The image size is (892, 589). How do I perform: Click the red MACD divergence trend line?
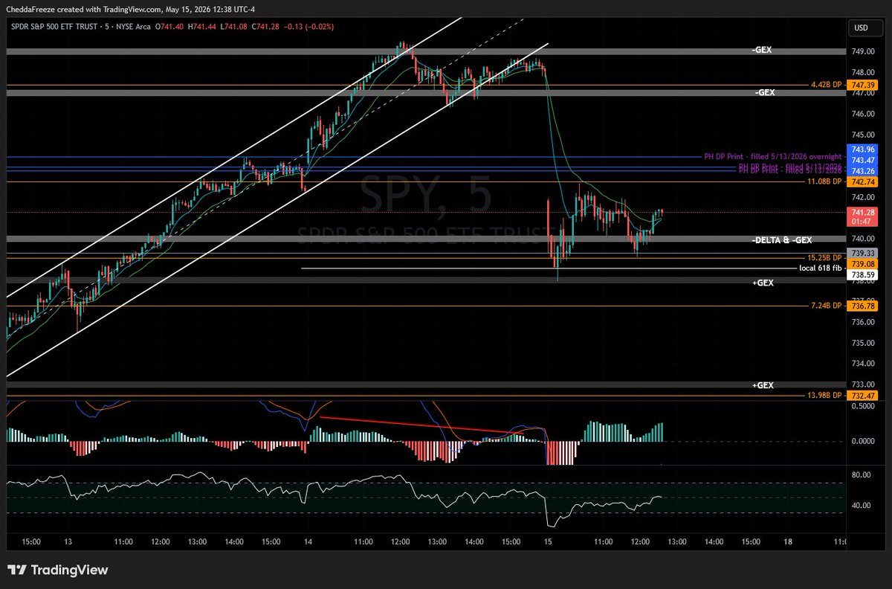pyautogui.click(x=421, y=425)
